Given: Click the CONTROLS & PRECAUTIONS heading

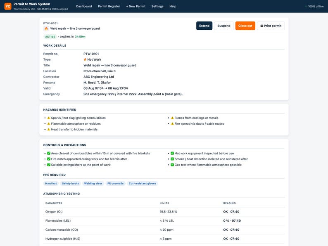Looking at the screenshot, I should pyautogui.click(x=64, y=145).
